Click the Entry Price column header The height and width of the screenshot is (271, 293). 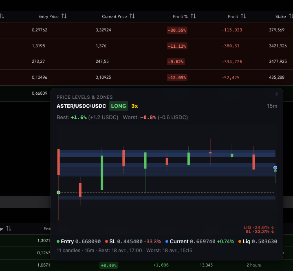[48, 16]
